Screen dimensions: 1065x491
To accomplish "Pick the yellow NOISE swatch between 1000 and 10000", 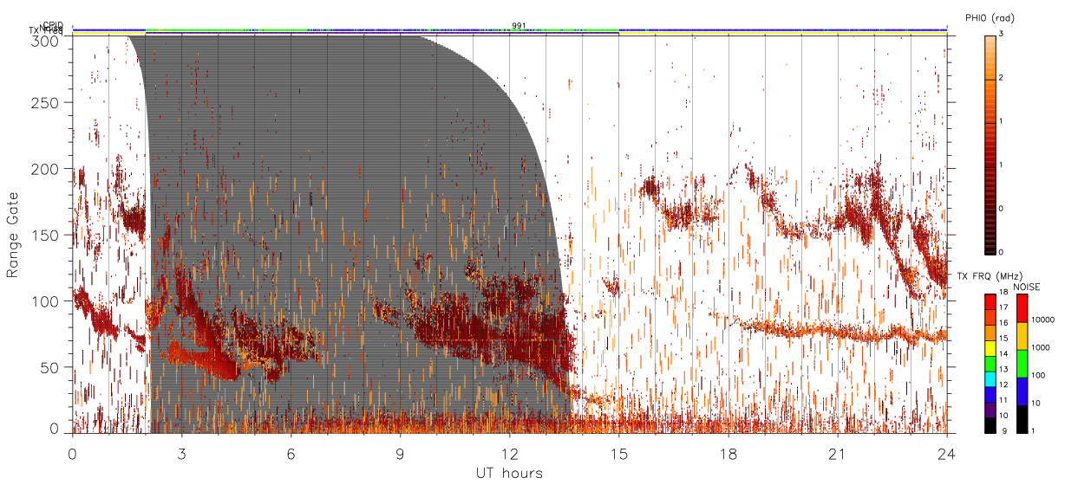I will click(x=1022, y=335).
